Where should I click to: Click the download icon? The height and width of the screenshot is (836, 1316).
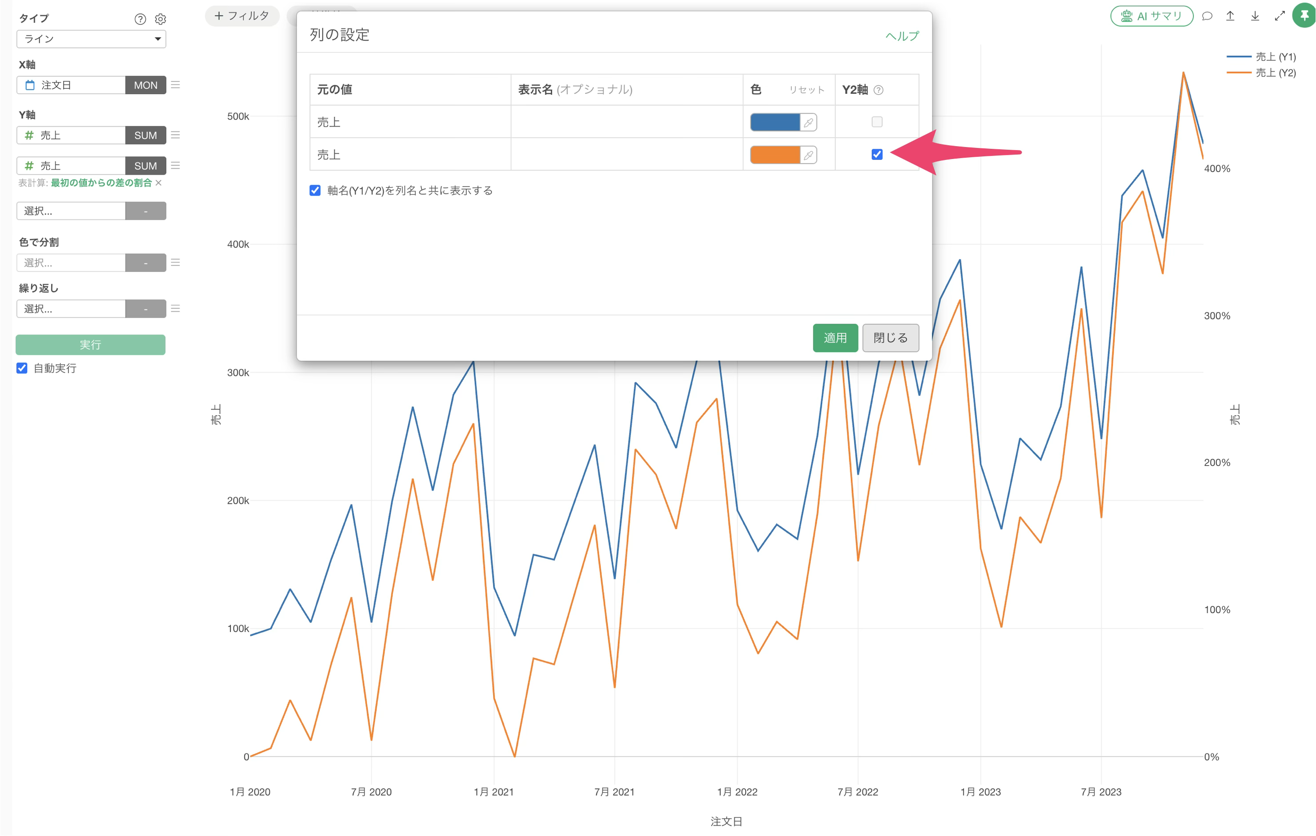click(x=1255, y=16)
